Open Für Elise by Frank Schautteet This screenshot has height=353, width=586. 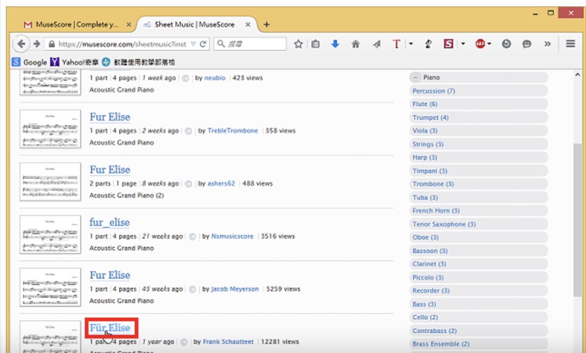pos(110,328)
